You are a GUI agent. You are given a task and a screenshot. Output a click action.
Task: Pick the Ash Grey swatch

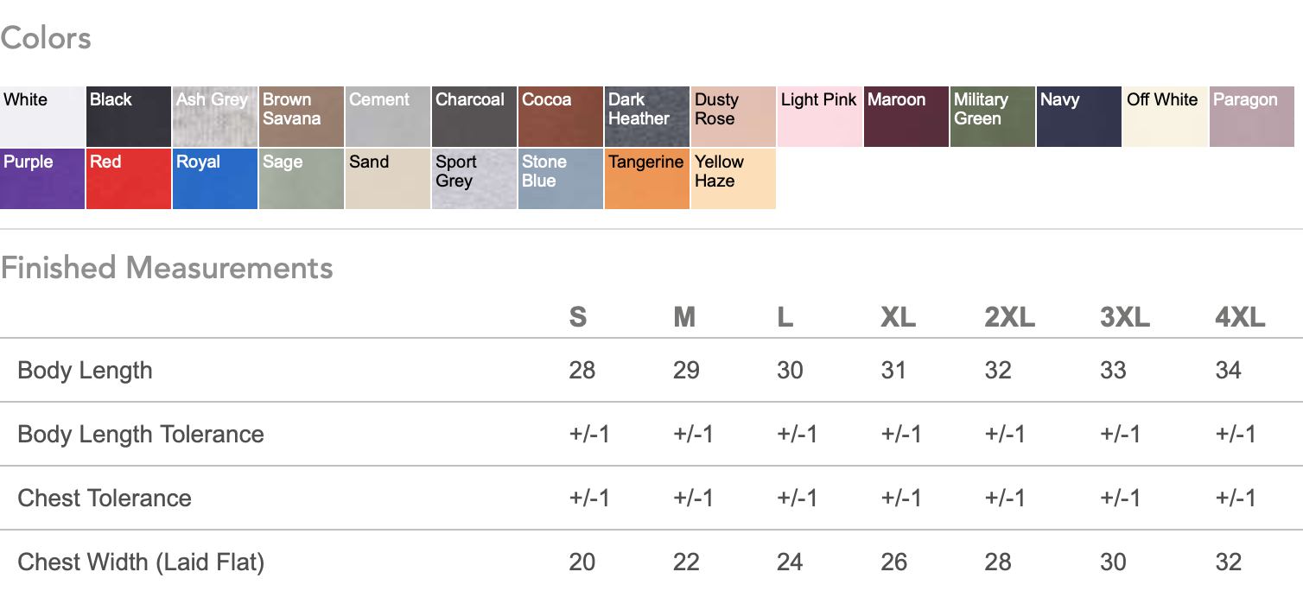pyautogui.click(x=215, y=117)
